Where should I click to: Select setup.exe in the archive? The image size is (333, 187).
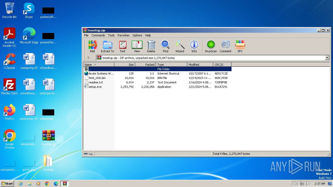[157, 87]
